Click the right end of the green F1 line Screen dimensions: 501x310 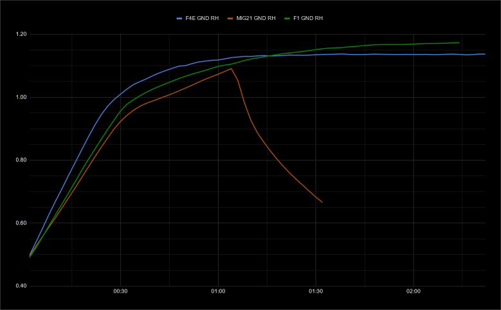(459, 42)
